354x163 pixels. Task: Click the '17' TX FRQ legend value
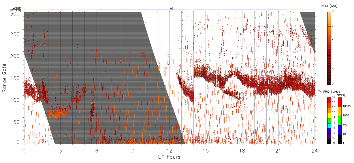click(x=334, y=102)
